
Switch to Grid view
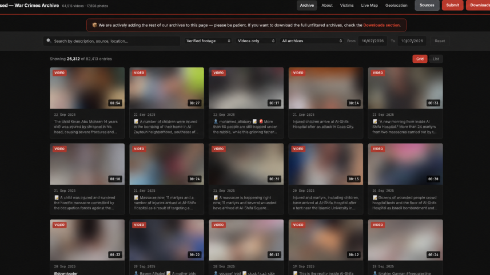[x=420, y=59]
